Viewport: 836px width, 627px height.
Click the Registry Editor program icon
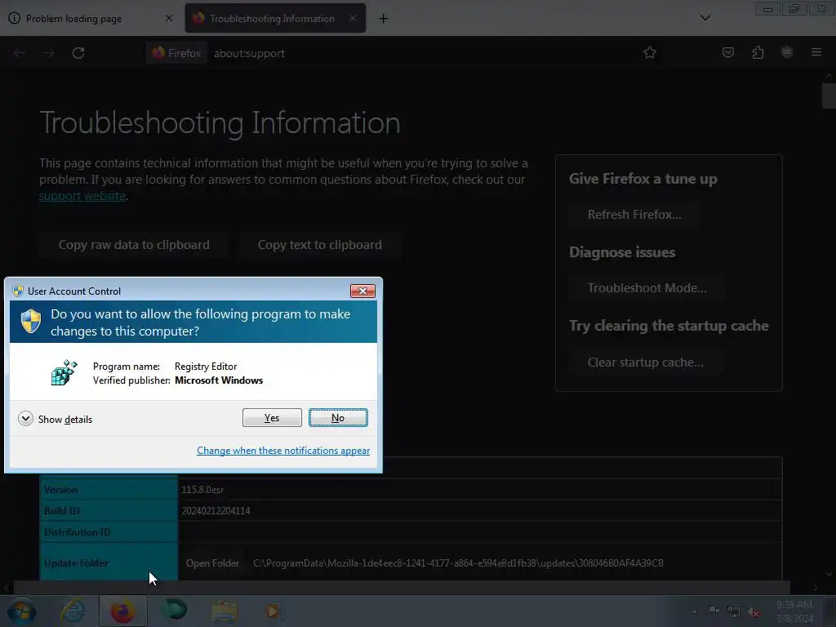(64, 372)
